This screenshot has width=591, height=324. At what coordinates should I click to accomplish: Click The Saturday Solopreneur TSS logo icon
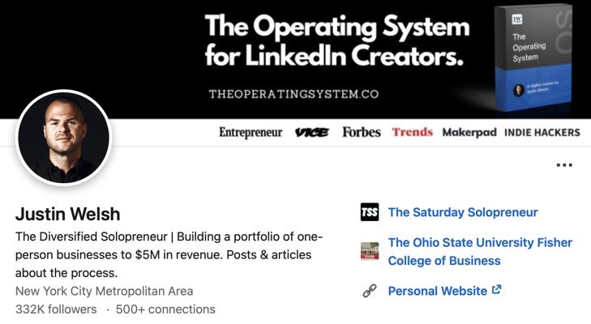pos(370,213)
